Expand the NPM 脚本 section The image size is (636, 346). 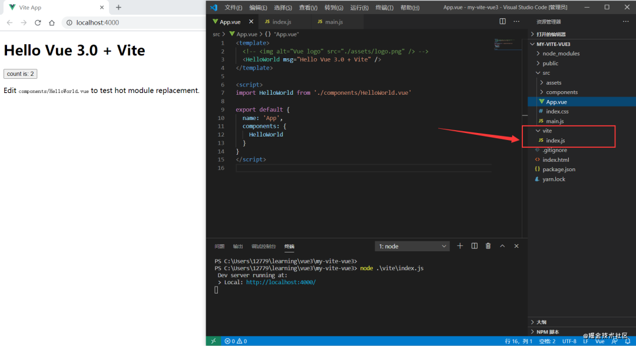pyautogui.click(x=582, y=332)
